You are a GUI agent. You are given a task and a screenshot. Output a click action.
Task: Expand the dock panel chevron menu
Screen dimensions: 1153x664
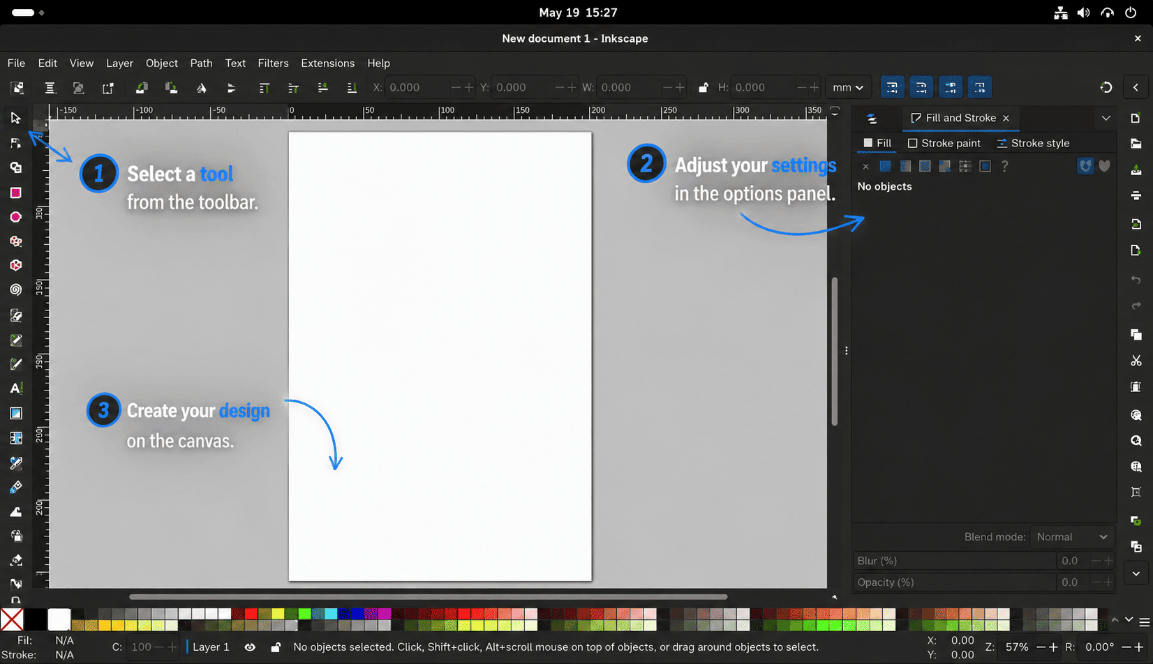(x=1106, y=119)
